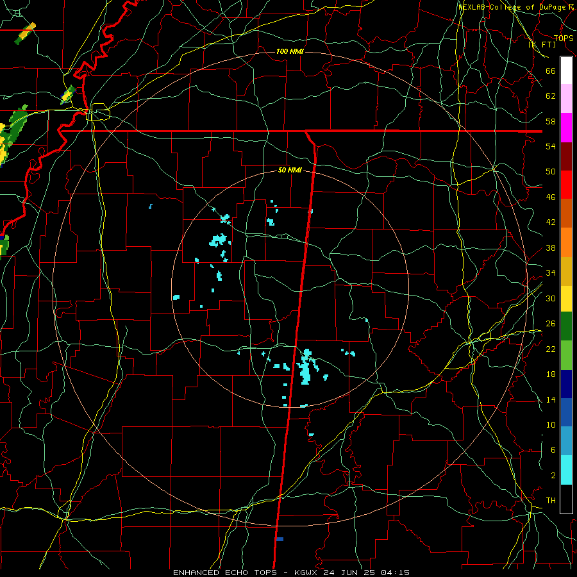The image size is (577, 577).
Task: Click the legend value '62'
Action: (551, 96)
